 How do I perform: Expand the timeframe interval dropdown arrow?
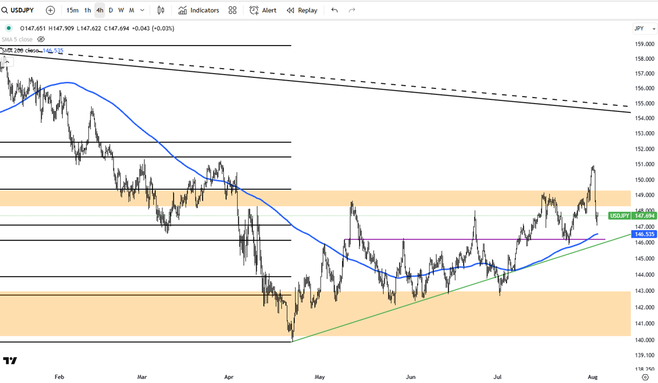point(143,10)
